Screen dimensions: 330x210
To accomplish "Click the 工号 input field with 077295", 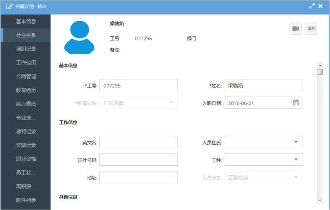I will 139,85.
